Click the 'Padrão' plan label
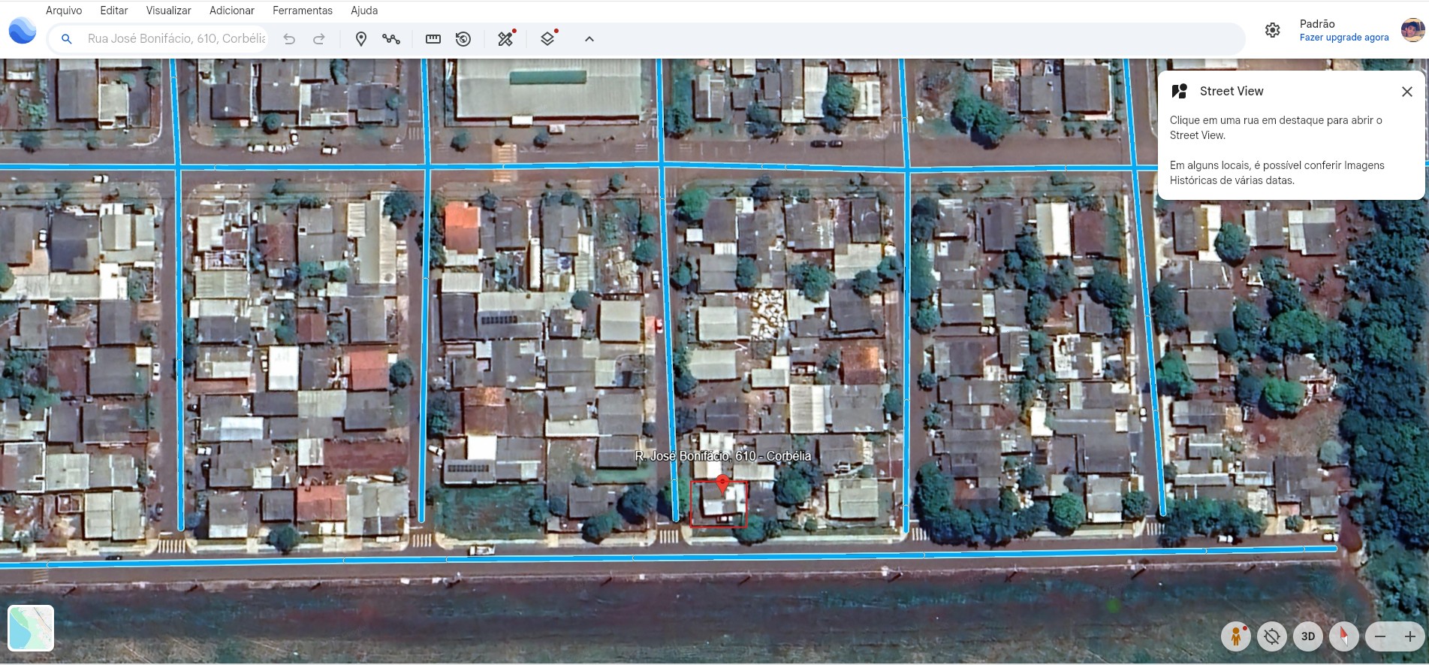The width and height of the screenshot is (1429, 665). (1317, 24)
